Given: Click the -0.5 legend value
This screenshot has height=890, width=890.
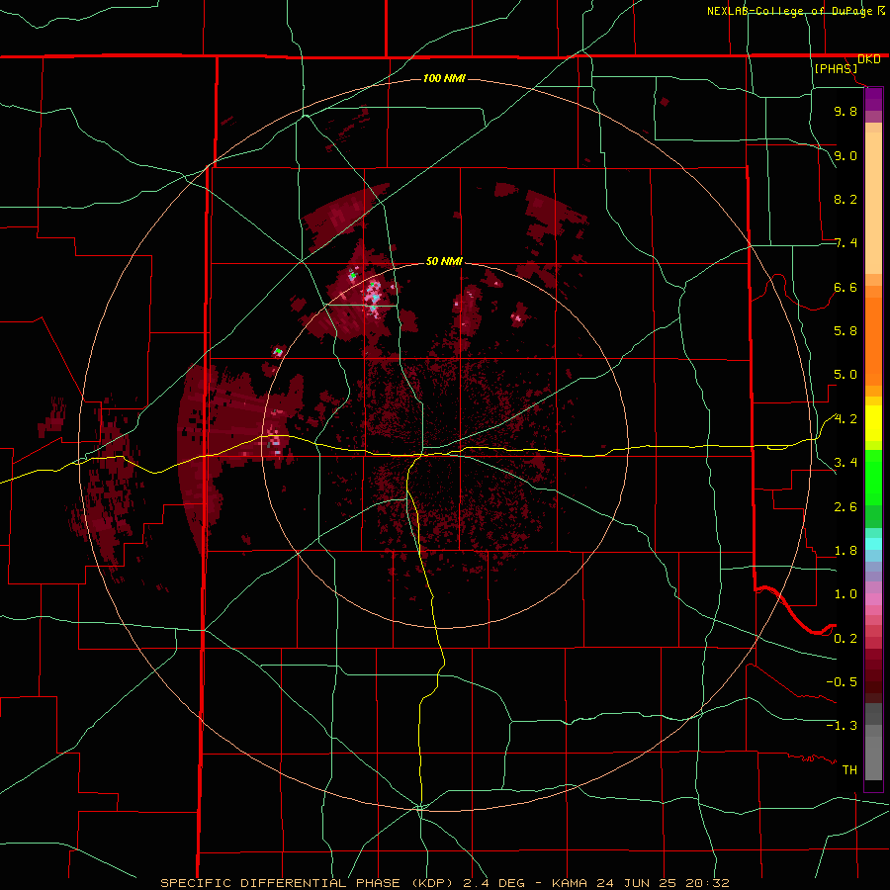Looking at the screenshot, I should click(842, 682).
